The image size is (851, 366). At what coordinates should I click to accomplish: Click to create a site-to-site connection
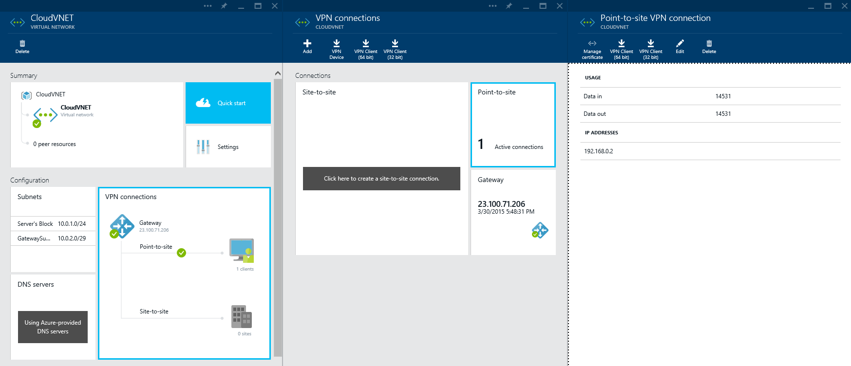pyautogui.click(x=381, y=179)
